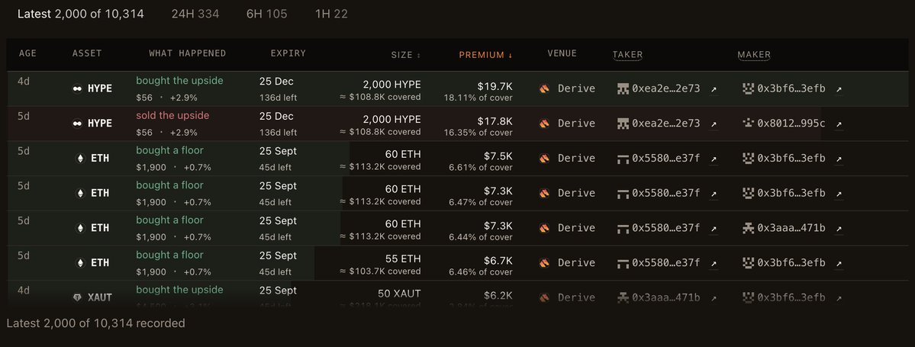Click taker identicon avatar in the $7.5K row
915x347 pixels.
coord(623,158)
